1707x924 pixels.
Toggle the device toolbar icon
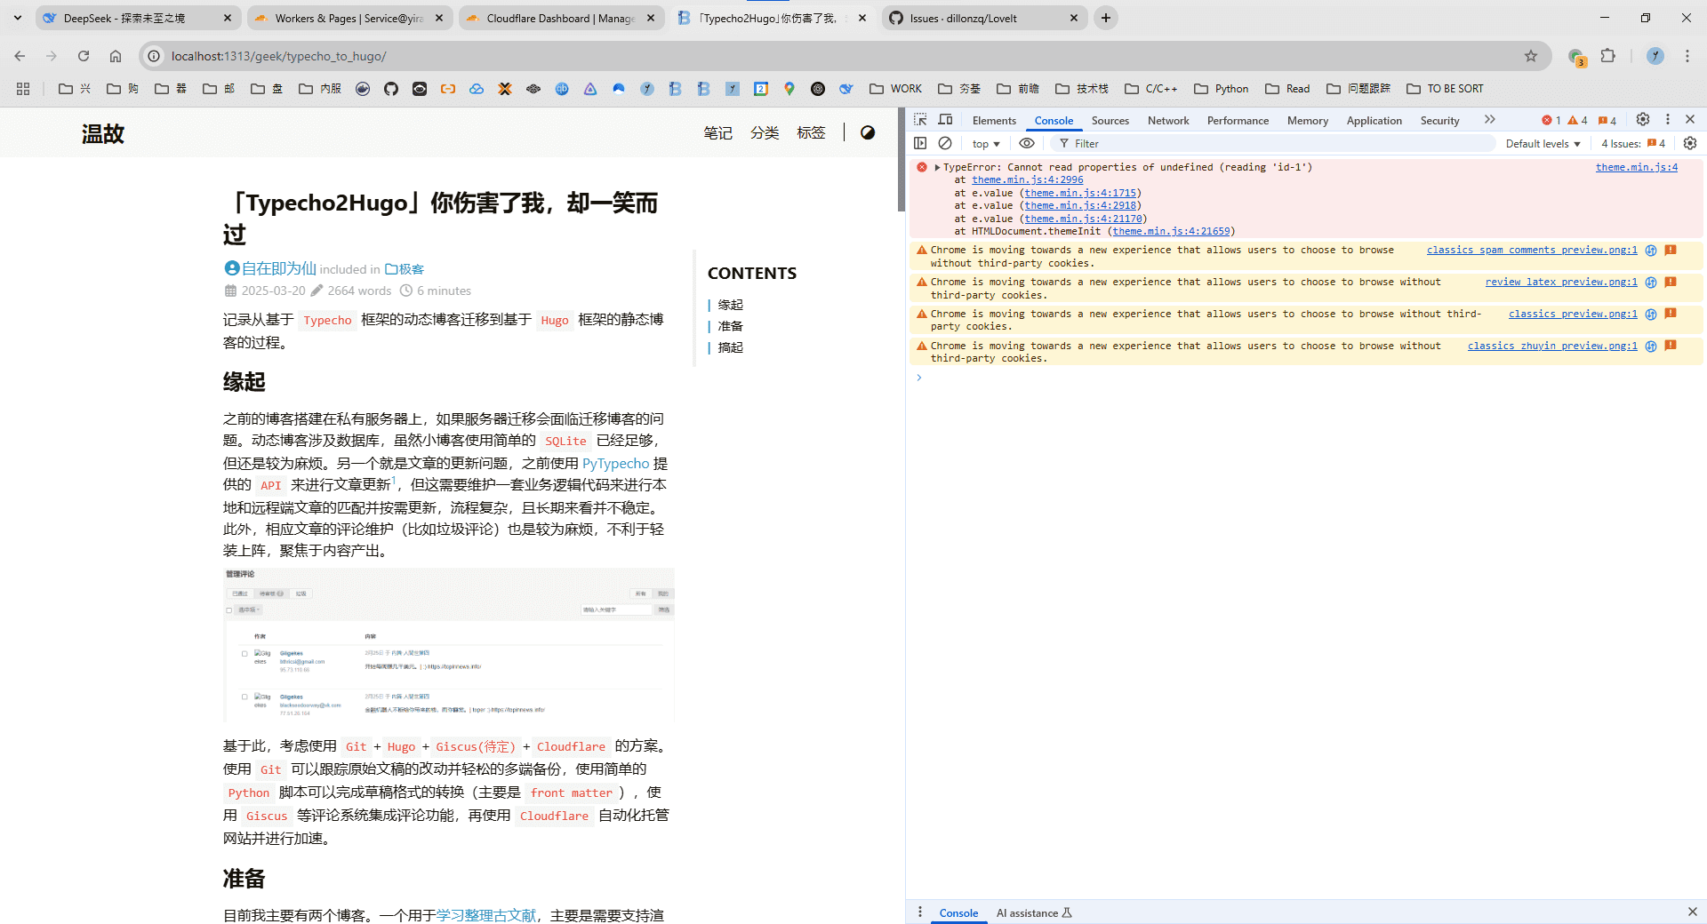coord(946,120)
